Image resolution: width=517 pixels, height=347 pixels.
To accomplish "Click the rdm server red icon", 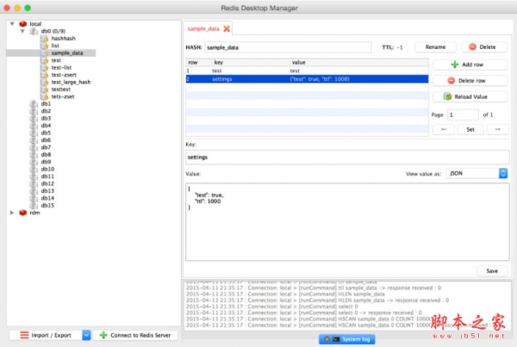I will (x=22, y=213).
